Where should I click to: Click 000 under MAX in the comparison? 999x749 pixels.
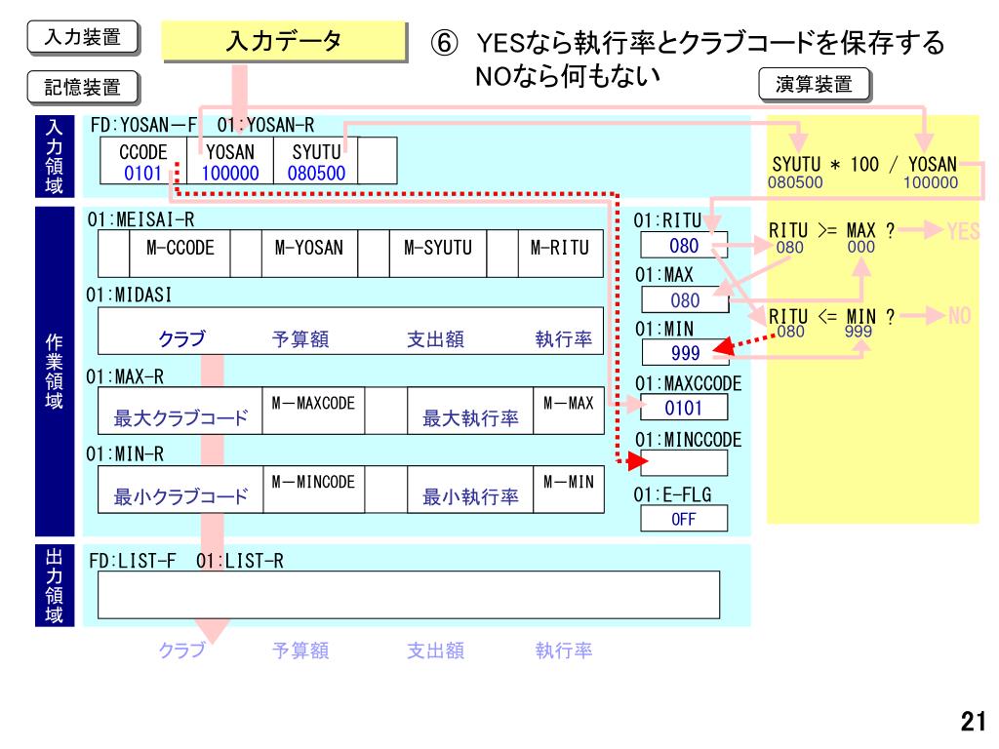click(860, 247)
